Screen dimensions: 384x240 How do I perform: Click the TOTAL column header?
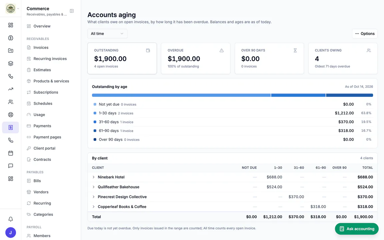coord(368,168)
